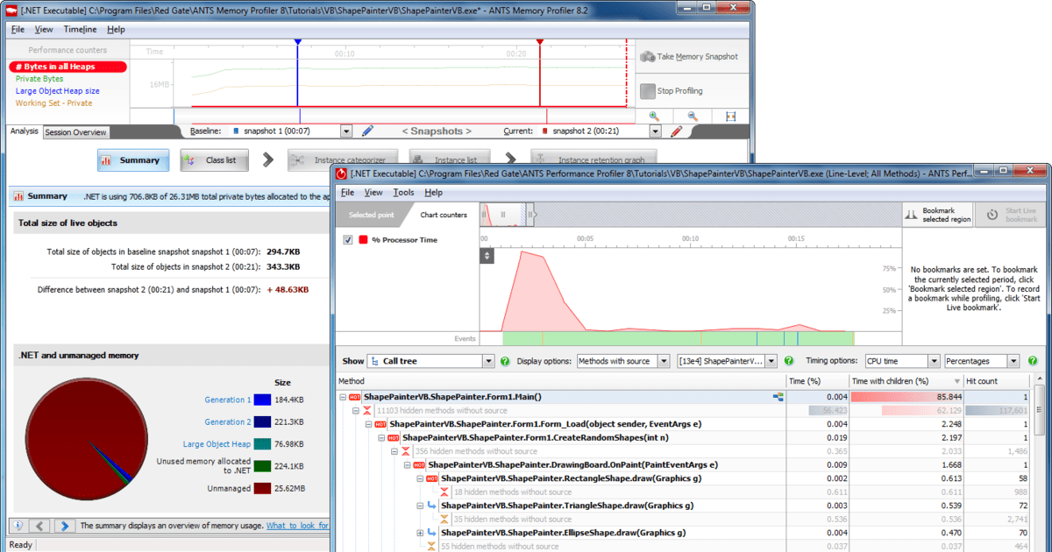
Task: Open the Class list view
Action: coord(213,159)
